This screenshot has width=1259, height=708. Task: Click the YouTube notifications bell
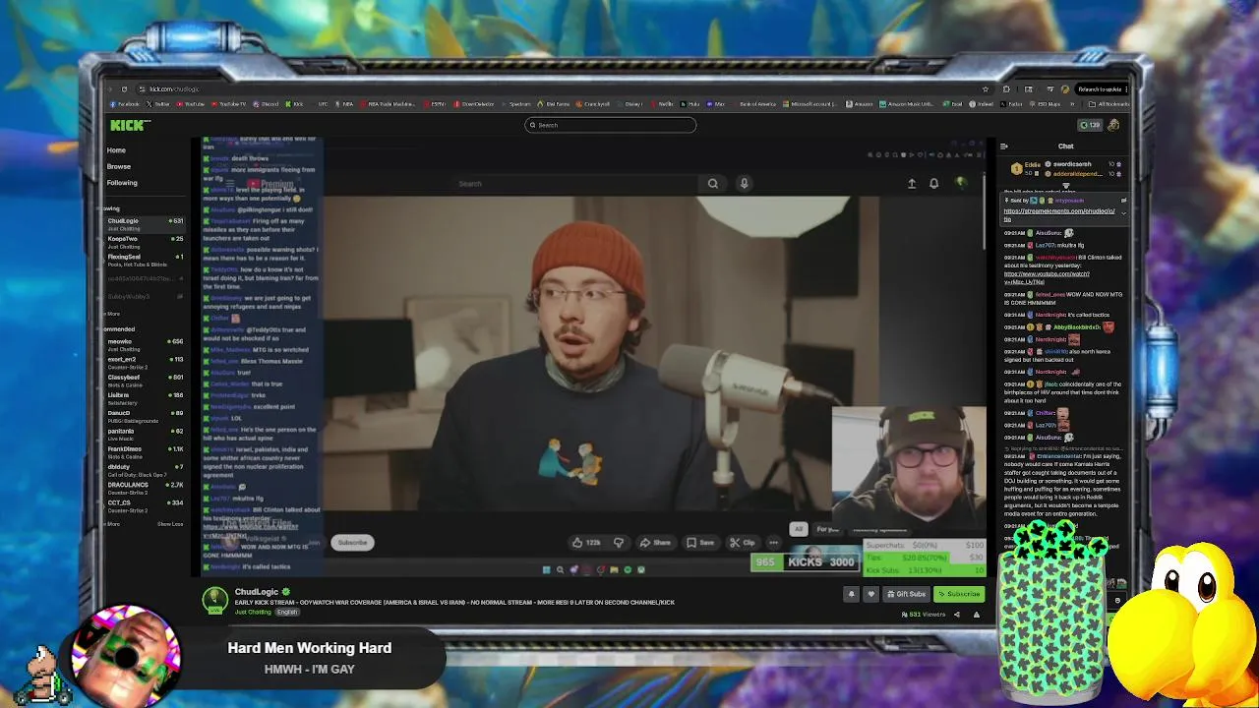coord(934,183)
